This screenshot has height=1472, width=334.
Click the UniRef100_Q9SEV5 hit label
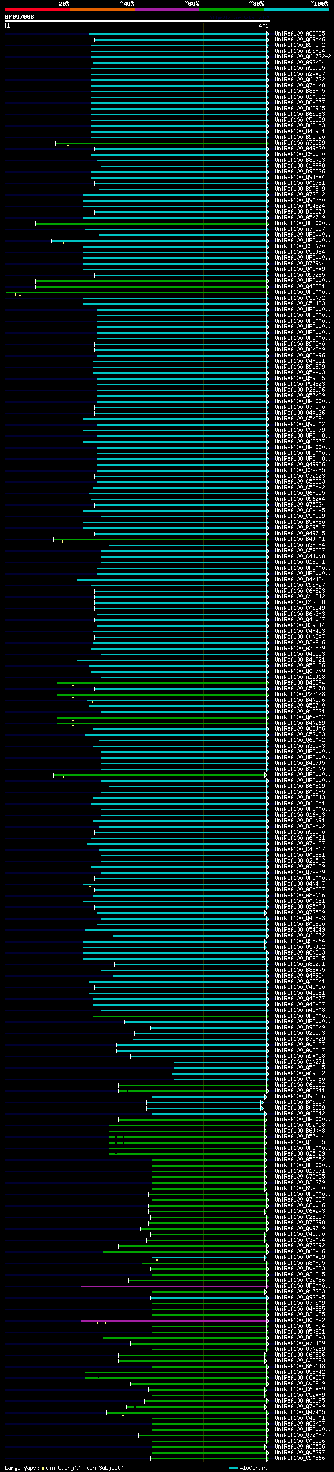click(x=300, y=1297)
